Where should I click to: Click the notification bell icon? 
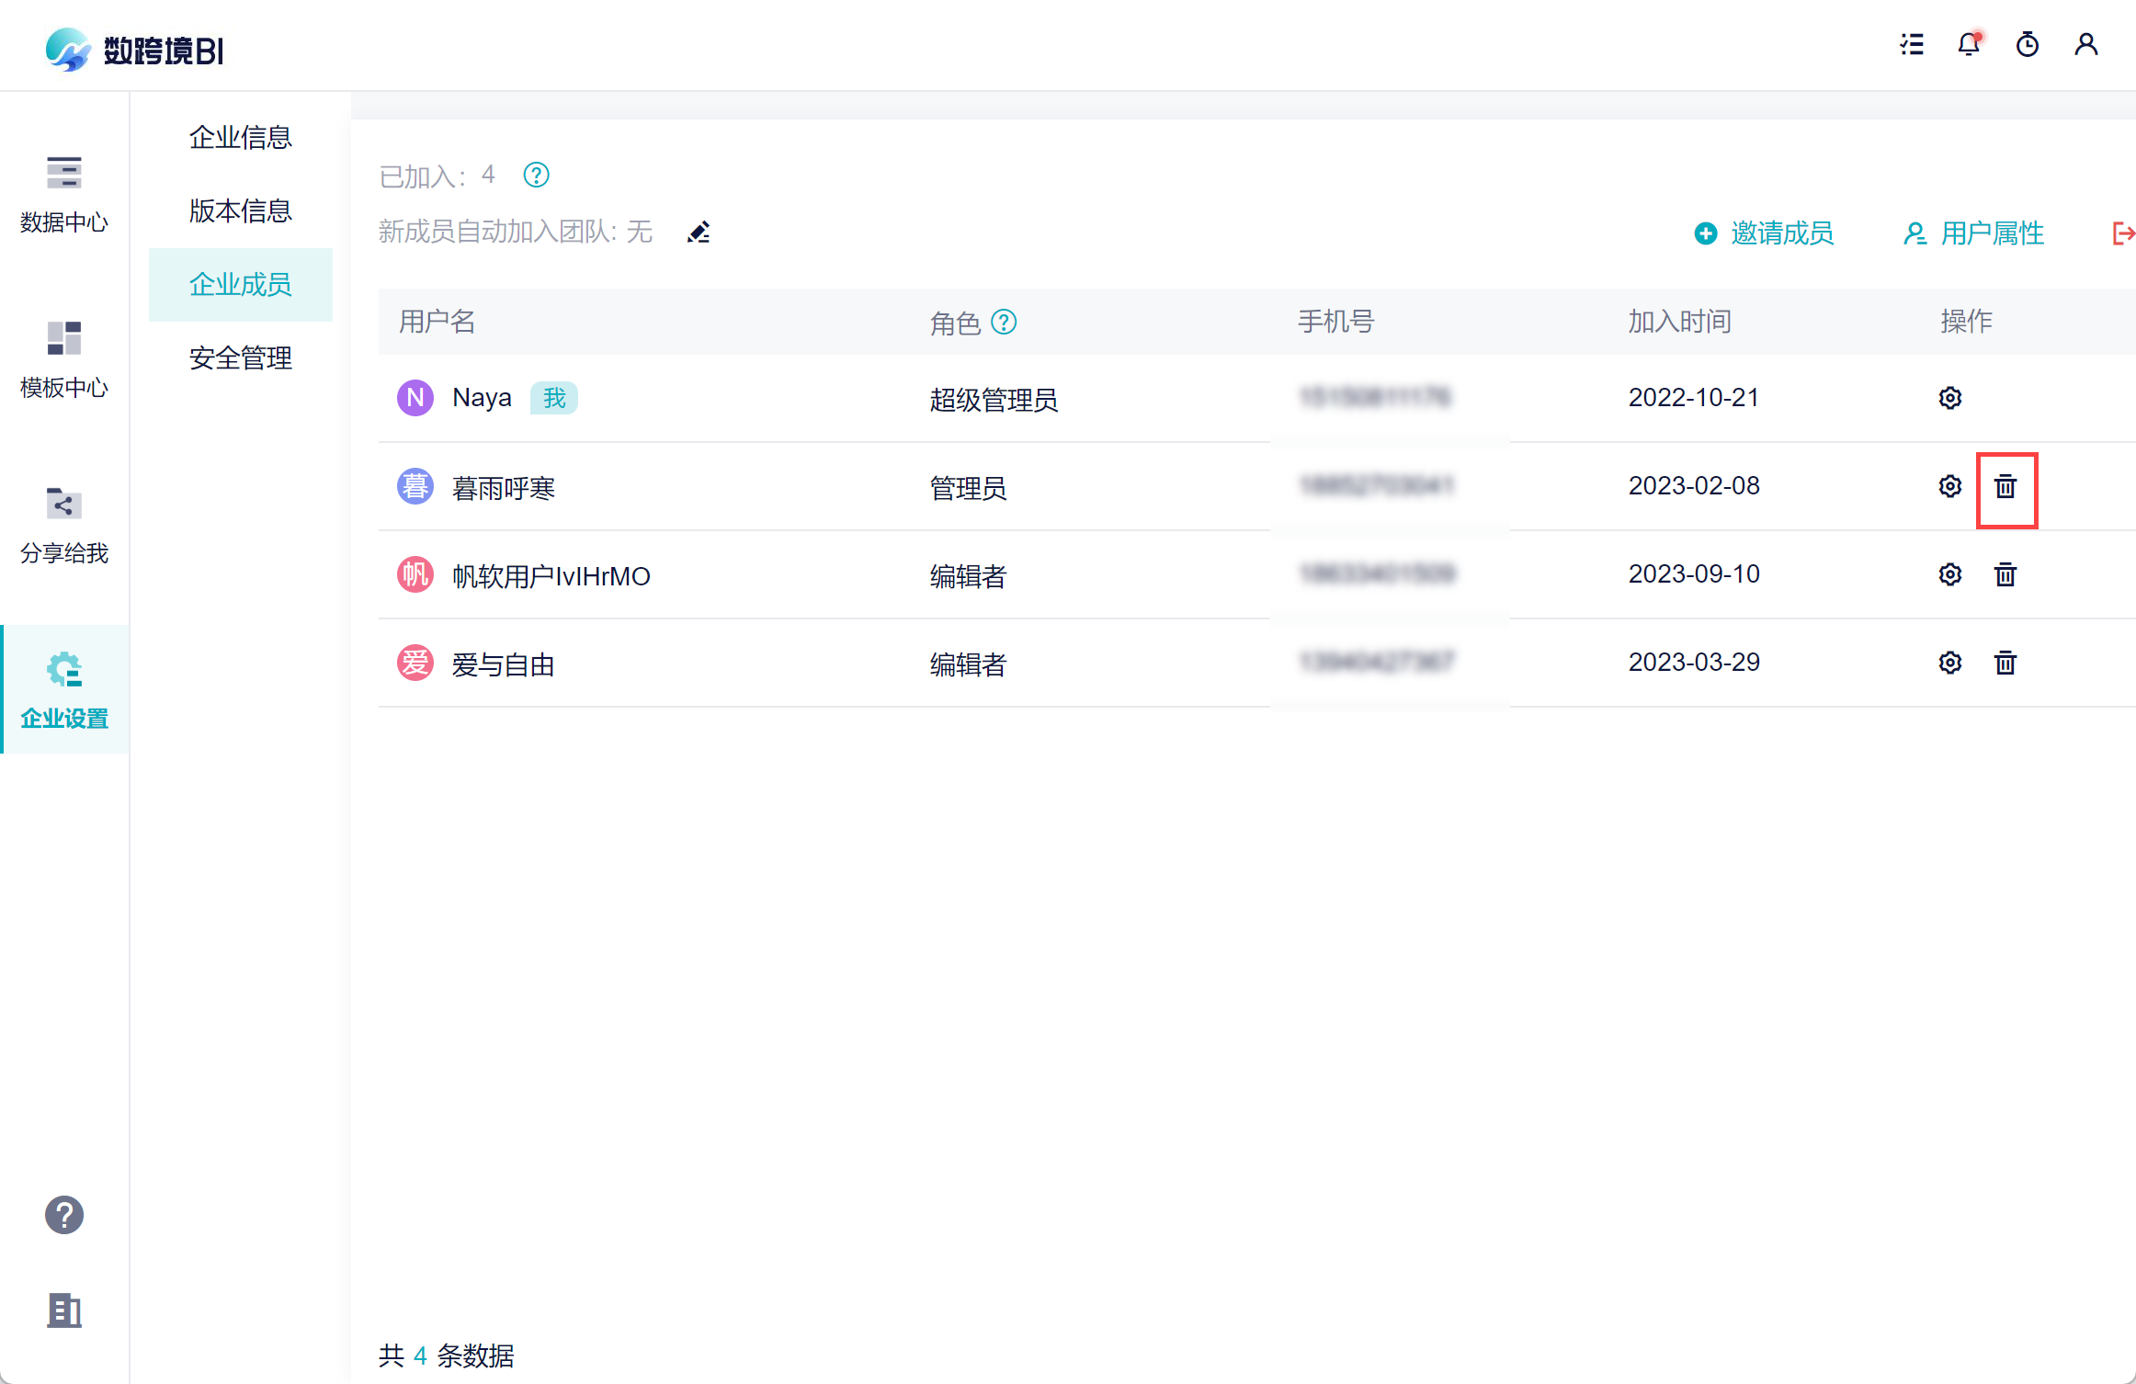[x=1968, y=44]
